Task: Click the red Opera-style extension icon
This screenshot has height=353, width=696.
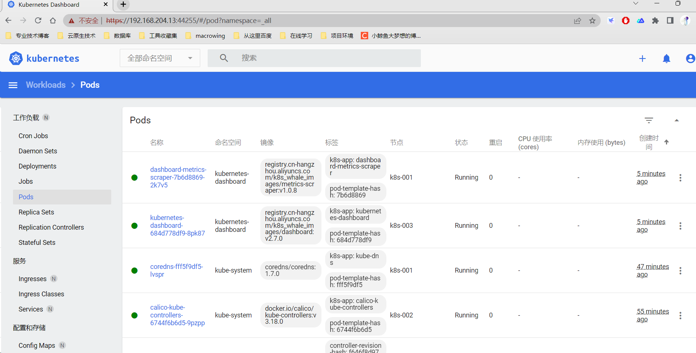Action: tap(626, 21)
